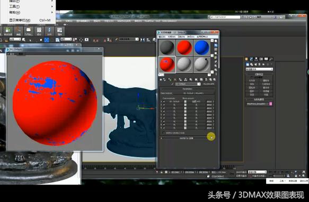The width and height of the screenshot is (309, 202).
Task: Open 选项(O) menu in Material Editor
Action: click(x=191, y=36)
